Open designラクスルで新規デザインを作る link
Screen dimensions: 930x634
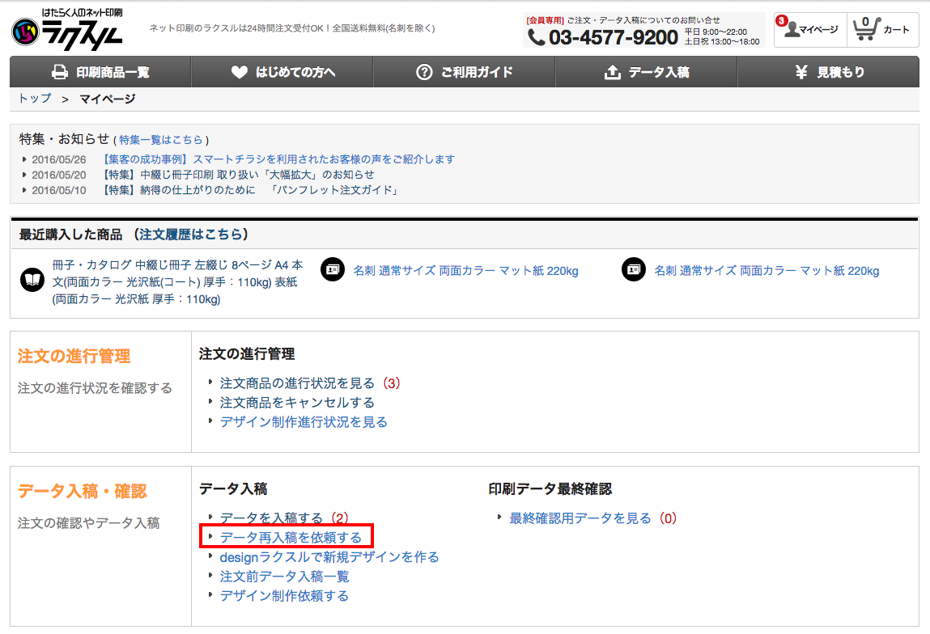[x=329, y=556]
